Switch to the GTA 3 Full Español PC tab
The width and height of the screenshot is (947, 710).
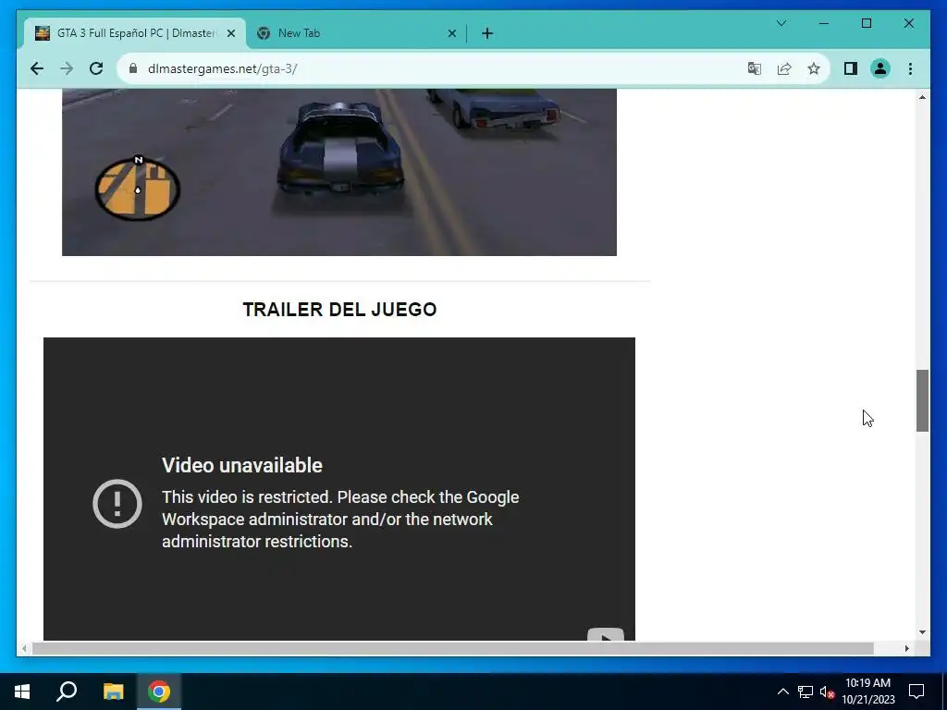(135, 34)
